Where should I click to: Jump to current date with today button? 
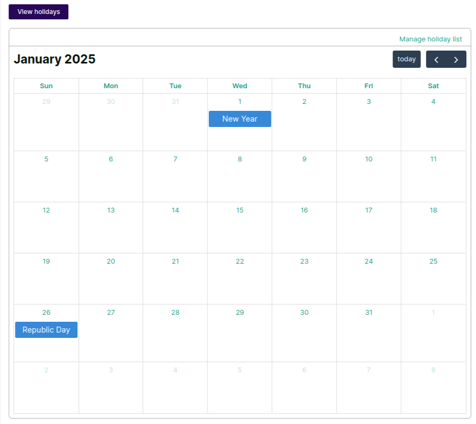point(406,59)
